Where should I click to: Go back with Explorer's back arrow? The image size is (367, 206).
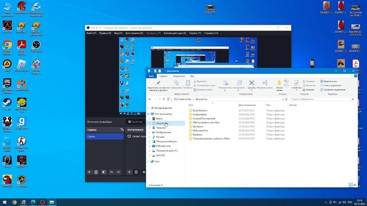pyautogui.click(x=150, y=99)
